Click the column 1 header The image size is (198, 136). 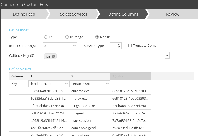tap(49, 76)
